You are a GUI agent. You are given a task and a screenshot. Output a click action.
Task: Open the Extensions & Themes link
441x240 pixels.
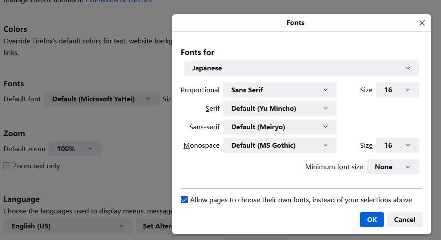pos(118,1)
